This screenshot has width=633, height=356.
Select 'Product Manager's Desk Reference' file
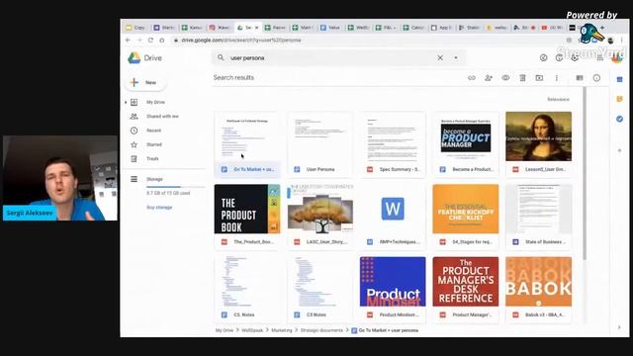coord(466,290)
